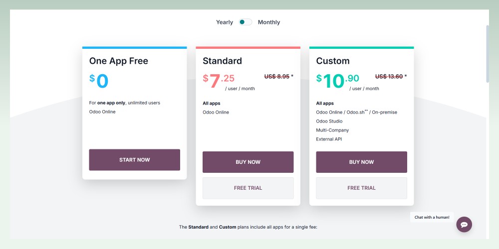
Task: Select the Yearly billing label
Action: [x=225, y=22]
